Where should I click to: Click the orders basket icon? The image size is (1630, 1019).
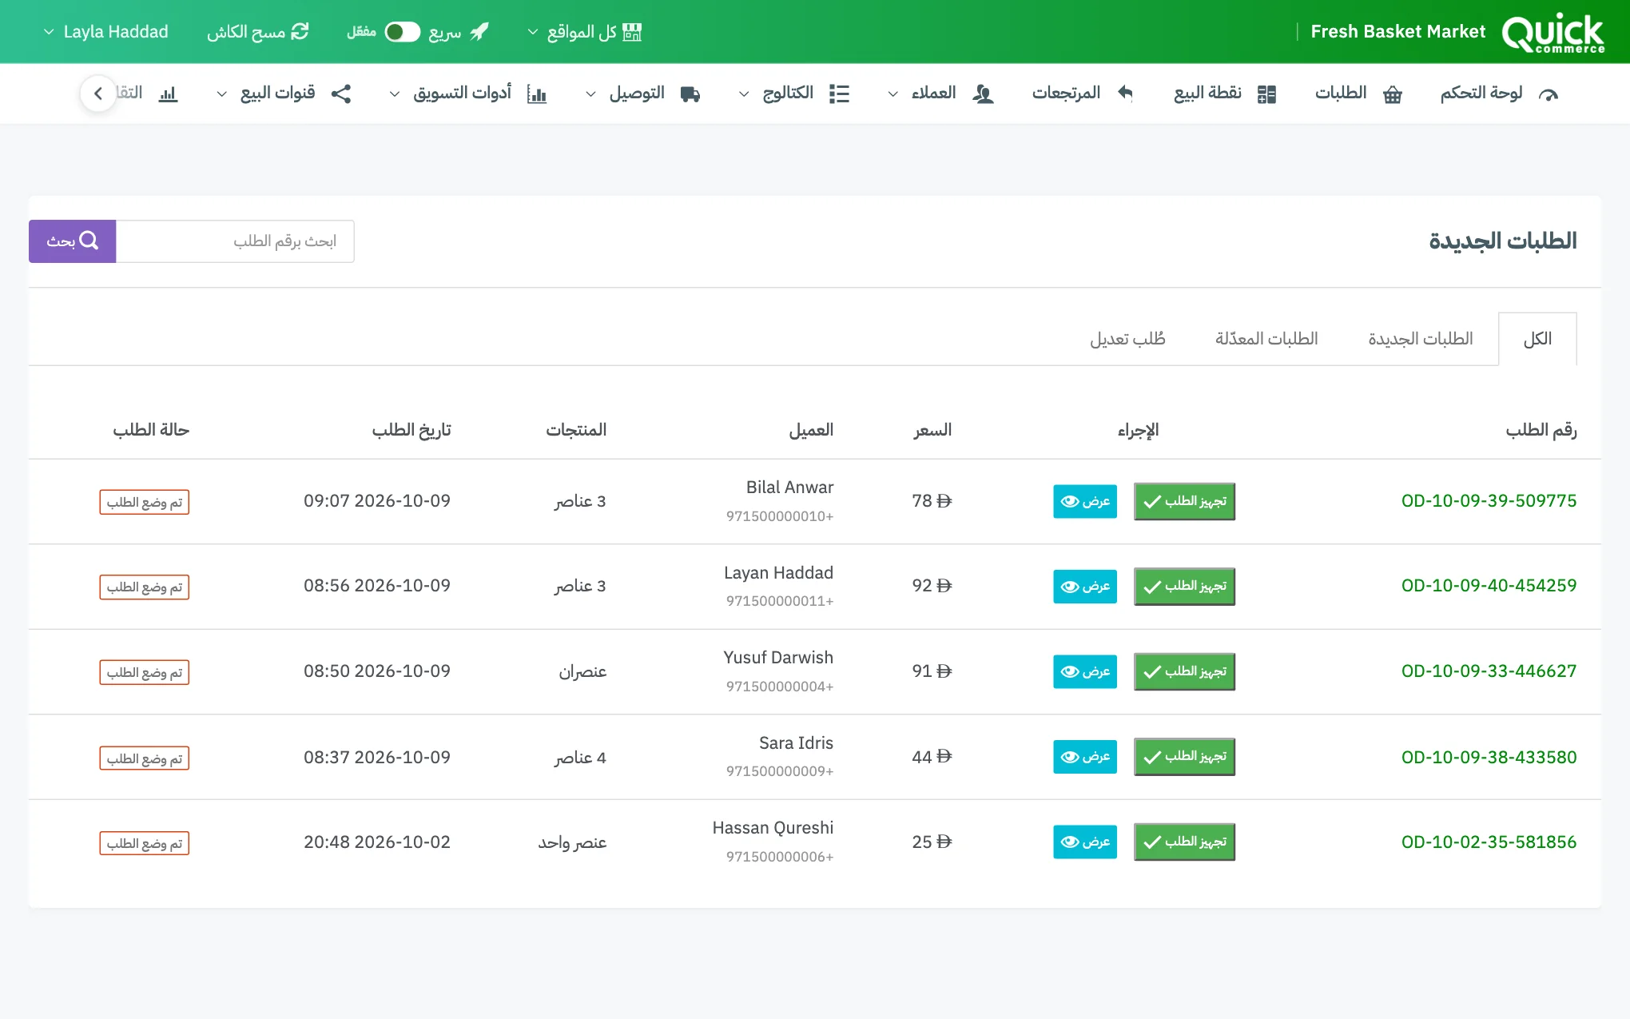pos(1393,94)
